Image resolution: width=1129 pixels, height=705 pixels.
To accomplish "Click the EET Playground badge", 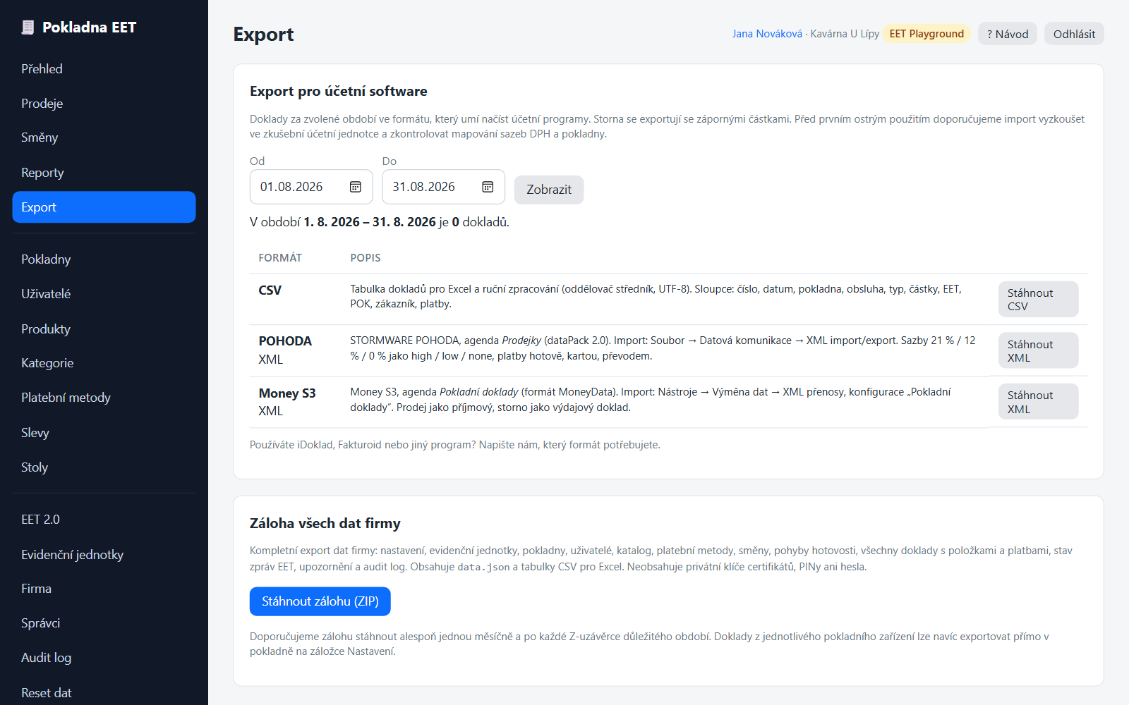I will click(926, 34).
